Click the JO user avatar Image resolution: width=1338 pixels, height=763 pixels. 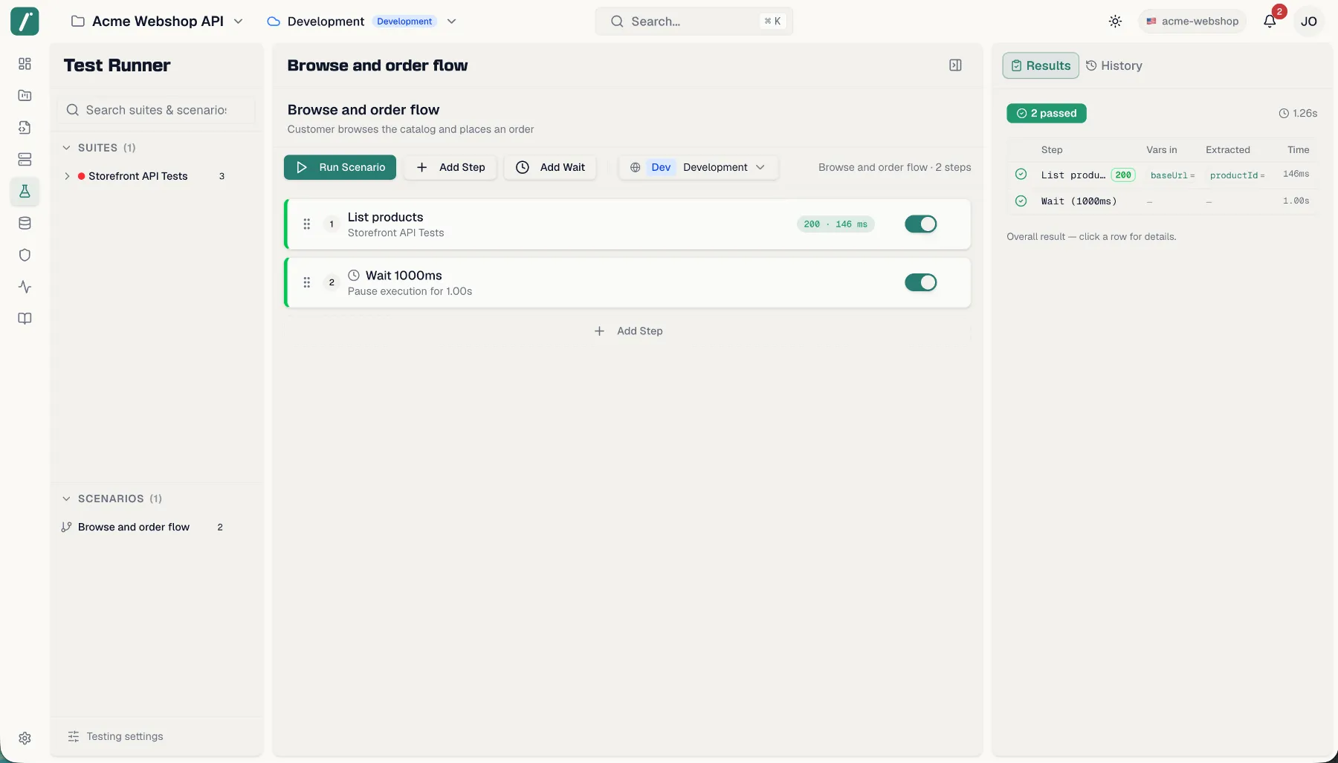[x=1309, y=22]
